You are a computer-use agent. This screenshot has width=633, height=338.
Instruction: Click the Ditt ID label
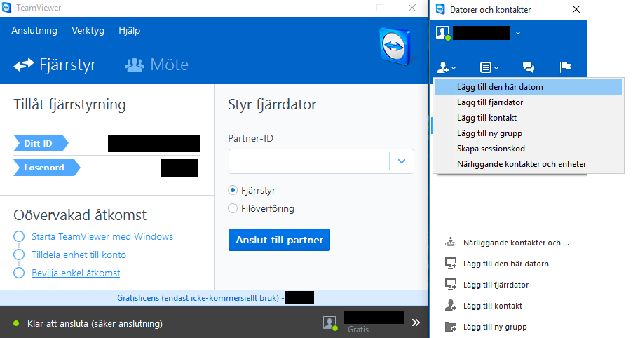41,143
